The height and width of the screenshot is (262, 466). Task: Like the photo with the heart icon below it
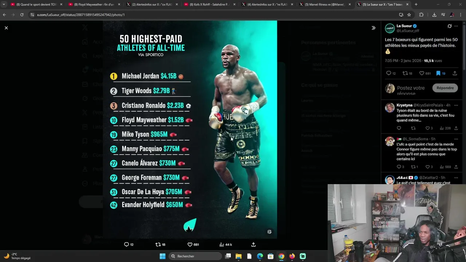click(190, 245)
